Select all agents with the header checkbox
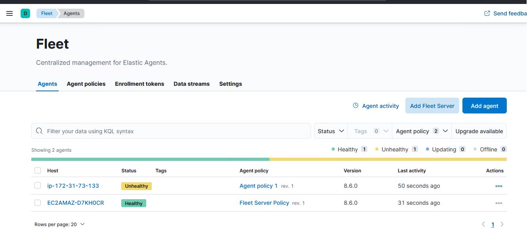The height and width of the screenshot is (234, 527). point(38,170)
